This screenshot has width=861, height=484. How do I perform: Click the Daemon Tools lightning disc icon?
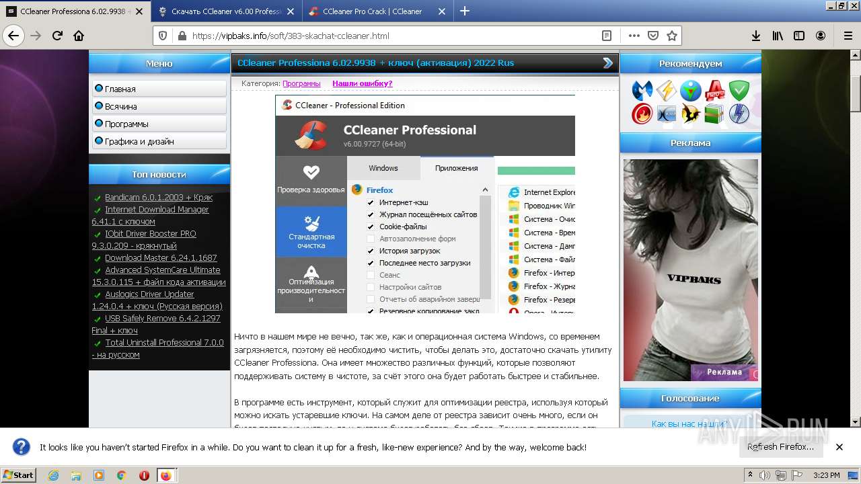pyautogui.click(x=739, y=114)
